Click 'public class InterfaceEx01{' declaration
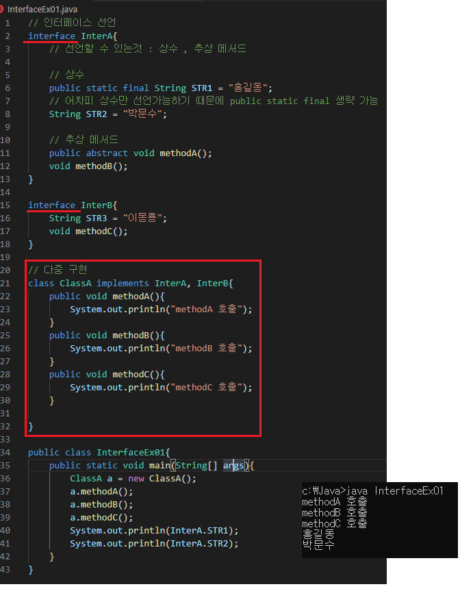This screenshot has width=460, height=591. pyautogui.click(x=99, y=452)
